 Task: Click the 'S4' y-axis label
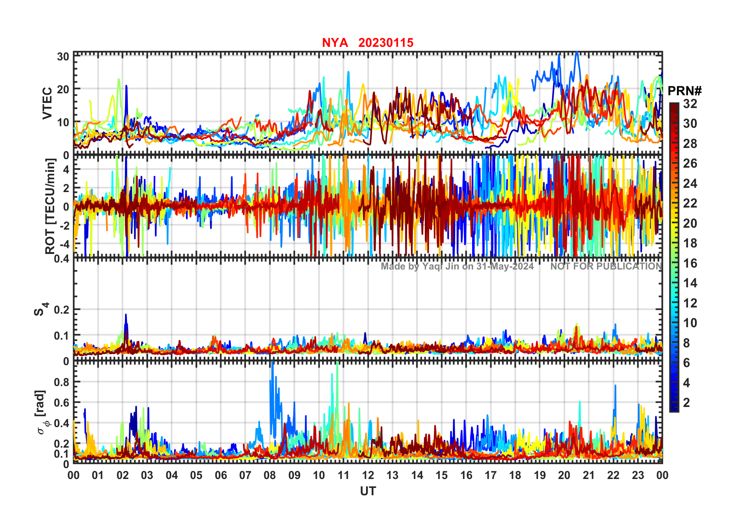pyautogui.click(x=41, y=309)
